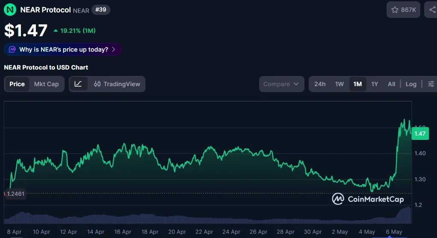Select the 1M time range
The image size is (437, 238).
[x=357, y=84]
